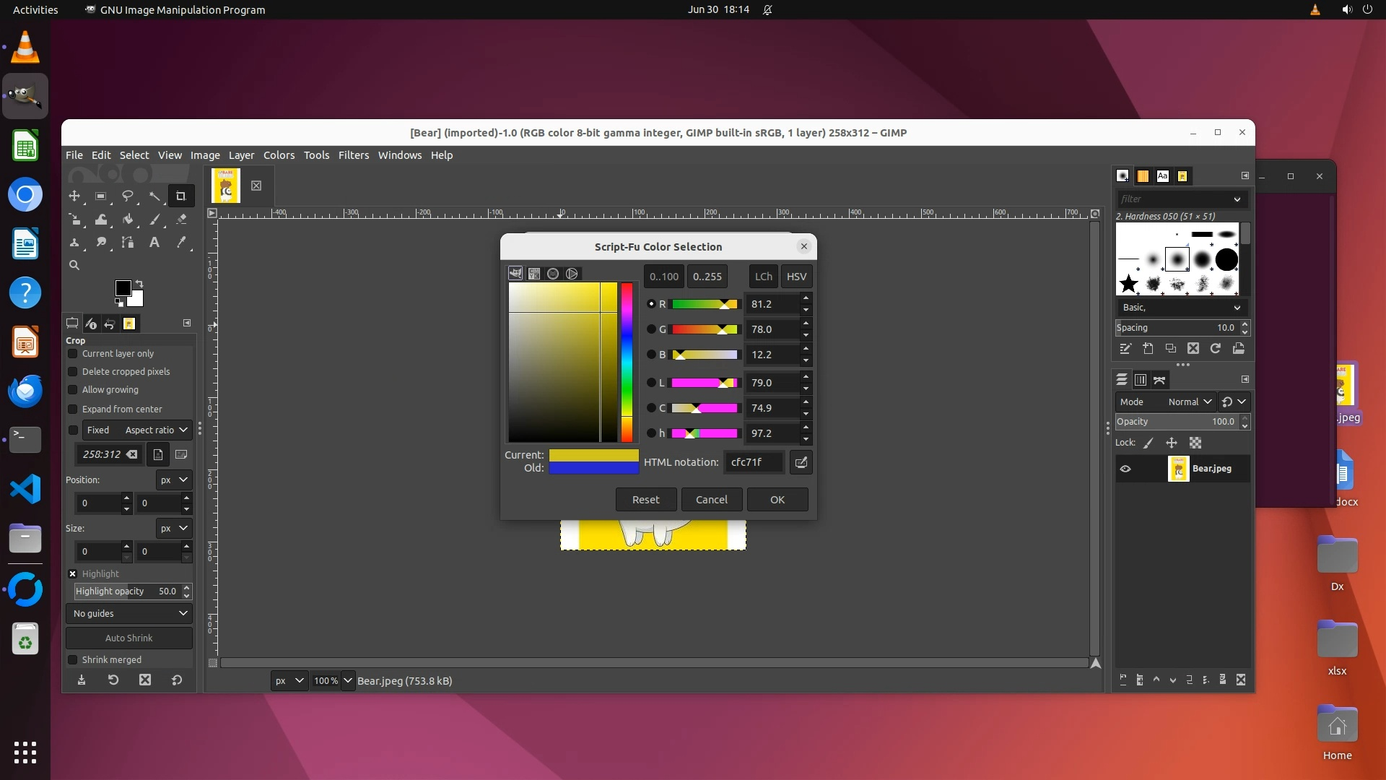Image resolution: width=1386 pixels, height=780 pixels.
Task: Open the No guides dropdown
Action: (129, 613)
